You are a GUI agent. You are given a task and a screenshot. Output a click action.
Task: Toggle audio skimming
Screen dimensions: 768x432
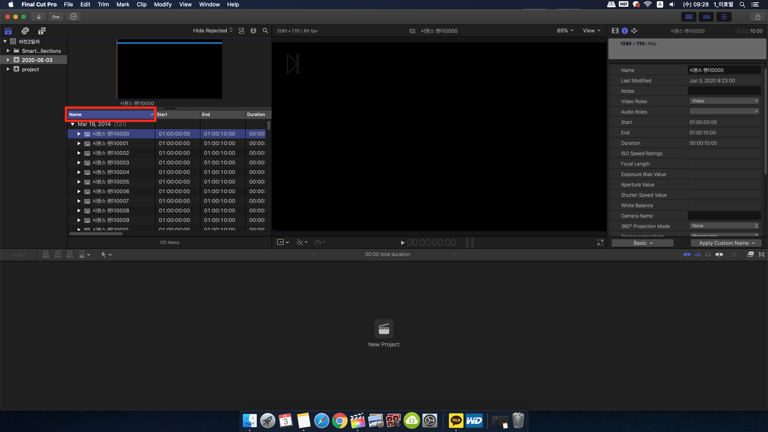pyautogui.click(x=698, y=254)
